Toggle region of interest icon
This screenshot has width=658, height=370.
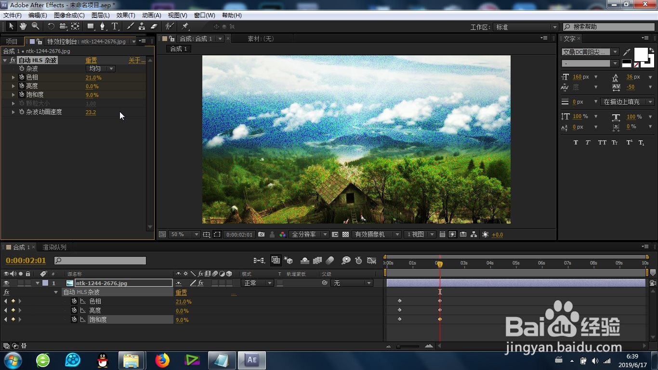click(335, 234)
